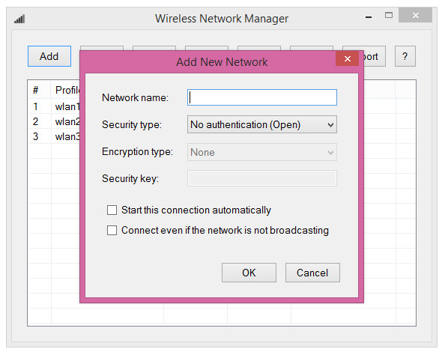Minimize the Wireless Network Manager window
This screenshot has height=355, width=445.
click(369, 17)
